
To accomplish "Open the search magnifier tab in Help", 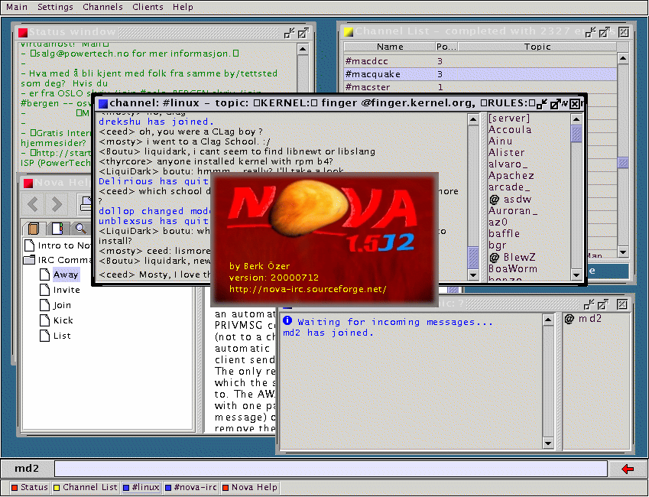I will coord(81,228).
